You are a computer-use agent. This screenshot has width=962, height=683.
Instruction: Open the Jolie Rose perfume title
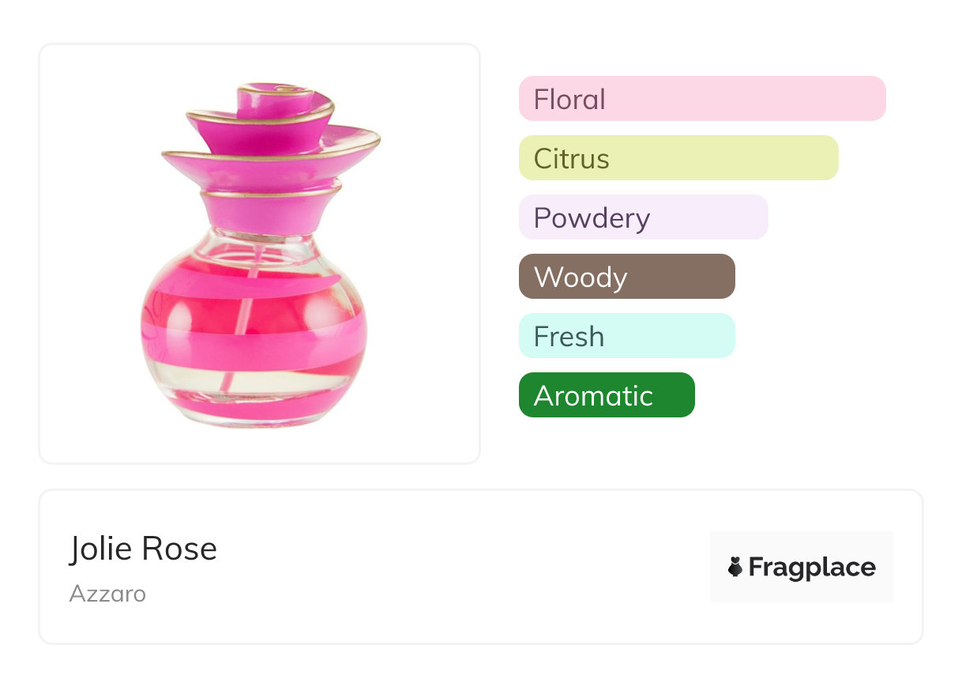pyautogui.click(x=143, y=549)
